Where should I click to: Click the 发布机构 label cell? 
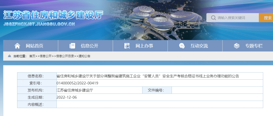(x=37, y=90)
